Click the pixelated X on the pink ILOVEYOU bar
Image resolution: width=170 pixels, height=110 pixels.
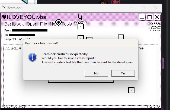click(x=157, y=17)
